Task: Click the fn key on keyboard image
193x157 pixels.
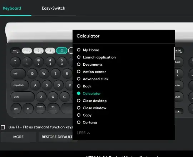Action: click(28, 108)
